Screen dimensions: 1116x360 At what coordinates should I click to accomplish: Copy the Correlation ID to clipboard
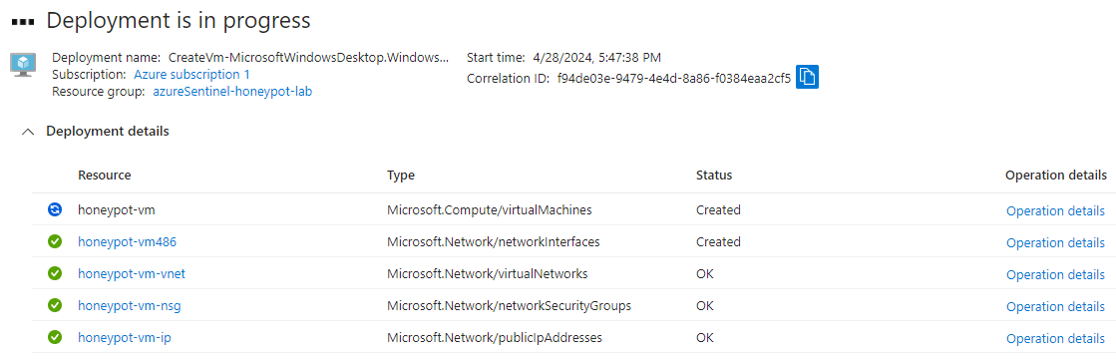(807, 77)
